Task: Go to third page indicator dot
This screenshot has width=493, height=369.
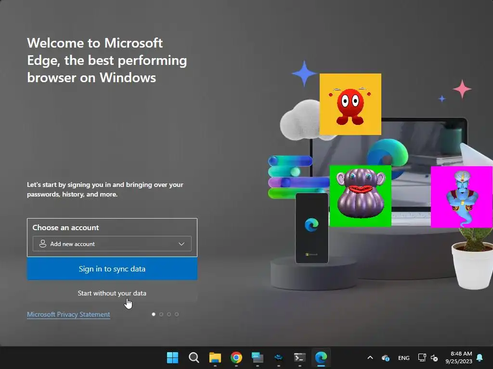Action: pyautogui.click(x=169, y=314)
